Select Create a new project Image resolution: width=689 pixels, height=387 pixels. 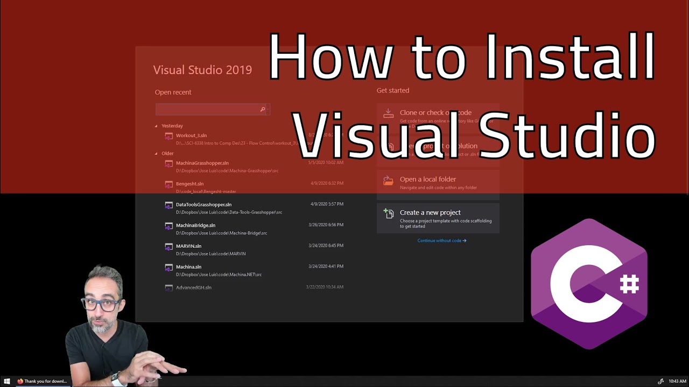pyautogui.click(x=438, y=218)
